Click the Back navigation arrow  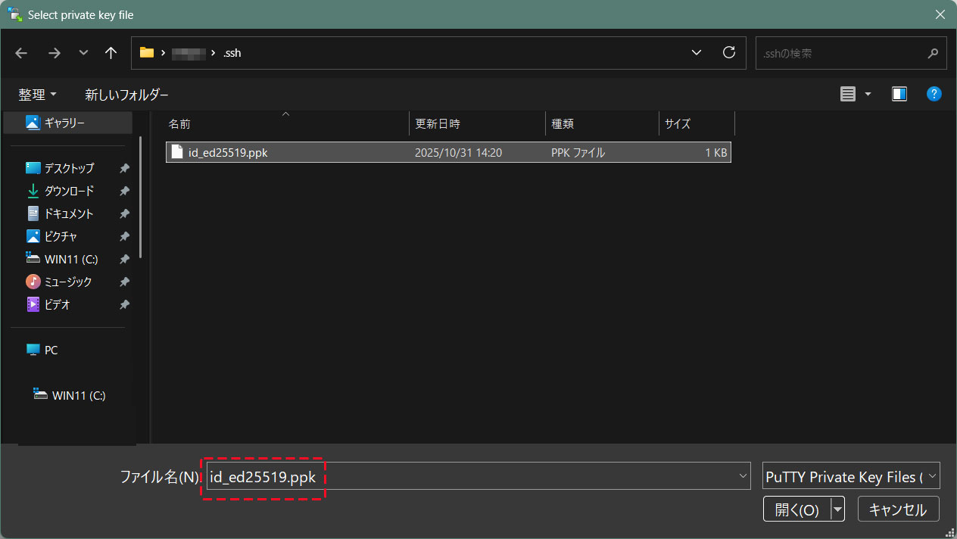click(x=21, y=53)
